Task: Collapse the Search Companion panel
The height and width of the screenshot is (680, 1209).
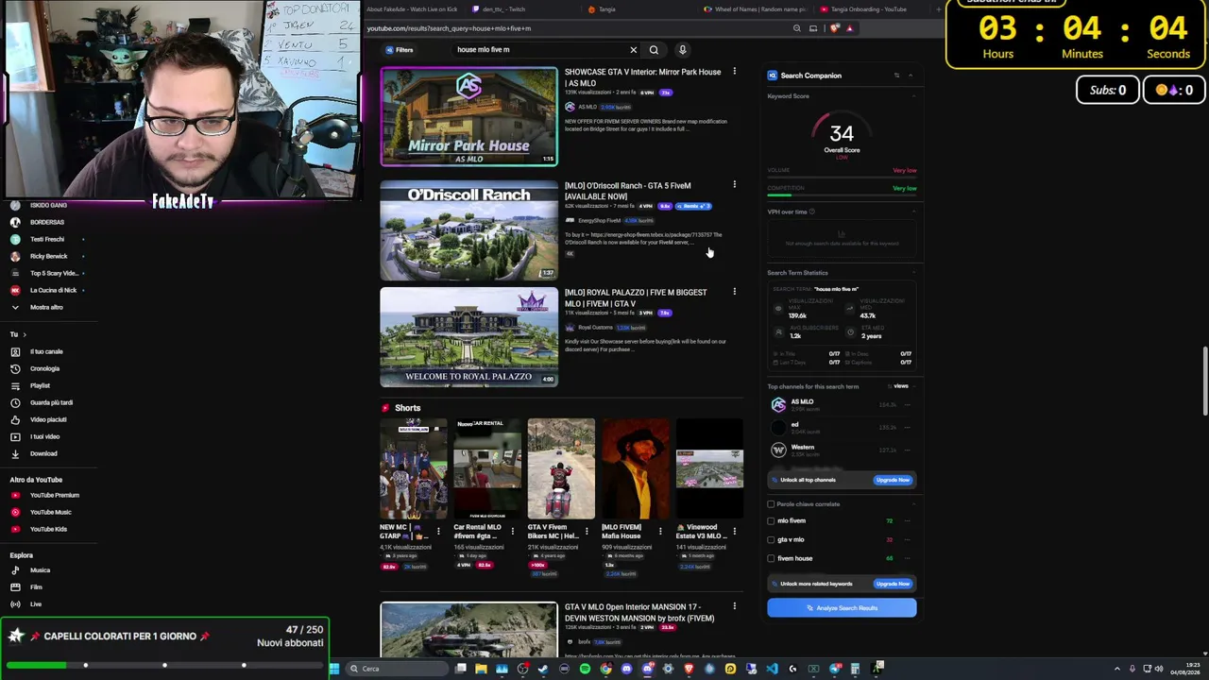Action: click(911, 76)
